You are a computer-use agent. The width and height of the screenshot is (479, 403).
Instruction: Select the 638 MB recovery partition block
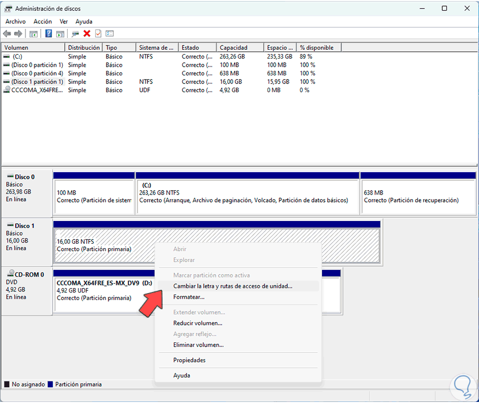point(418,193)
